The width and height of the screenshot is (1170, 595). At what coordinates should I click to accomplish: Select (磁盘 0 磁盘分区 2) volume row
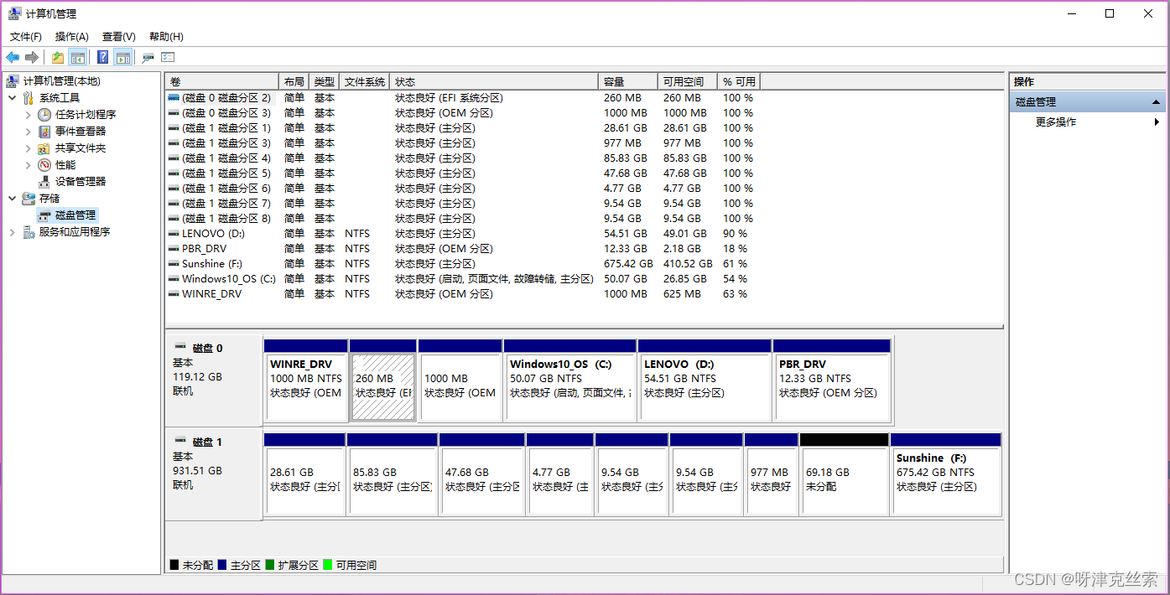(x=463, y=98)
